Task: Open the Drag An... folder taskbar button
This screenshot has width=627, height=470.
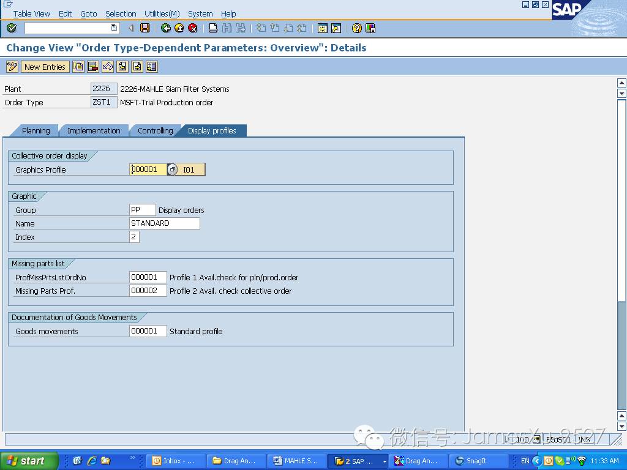Action: pyautogui.click(x=237, y=461)
